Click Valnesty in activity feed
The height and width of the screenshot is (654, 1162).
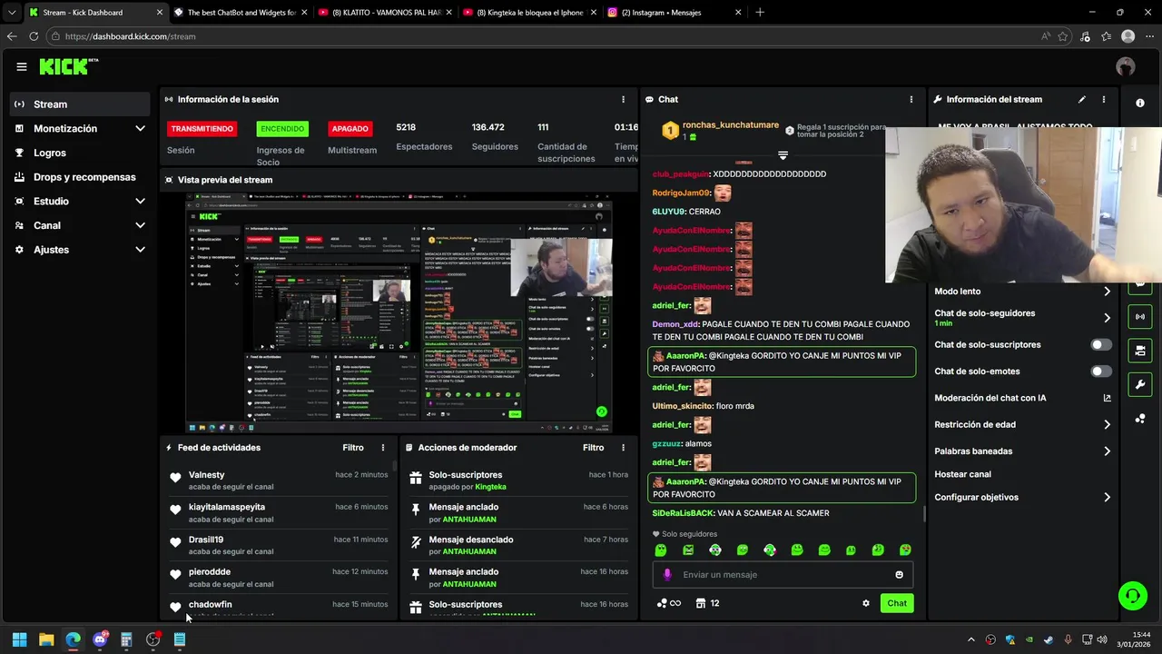206,475
